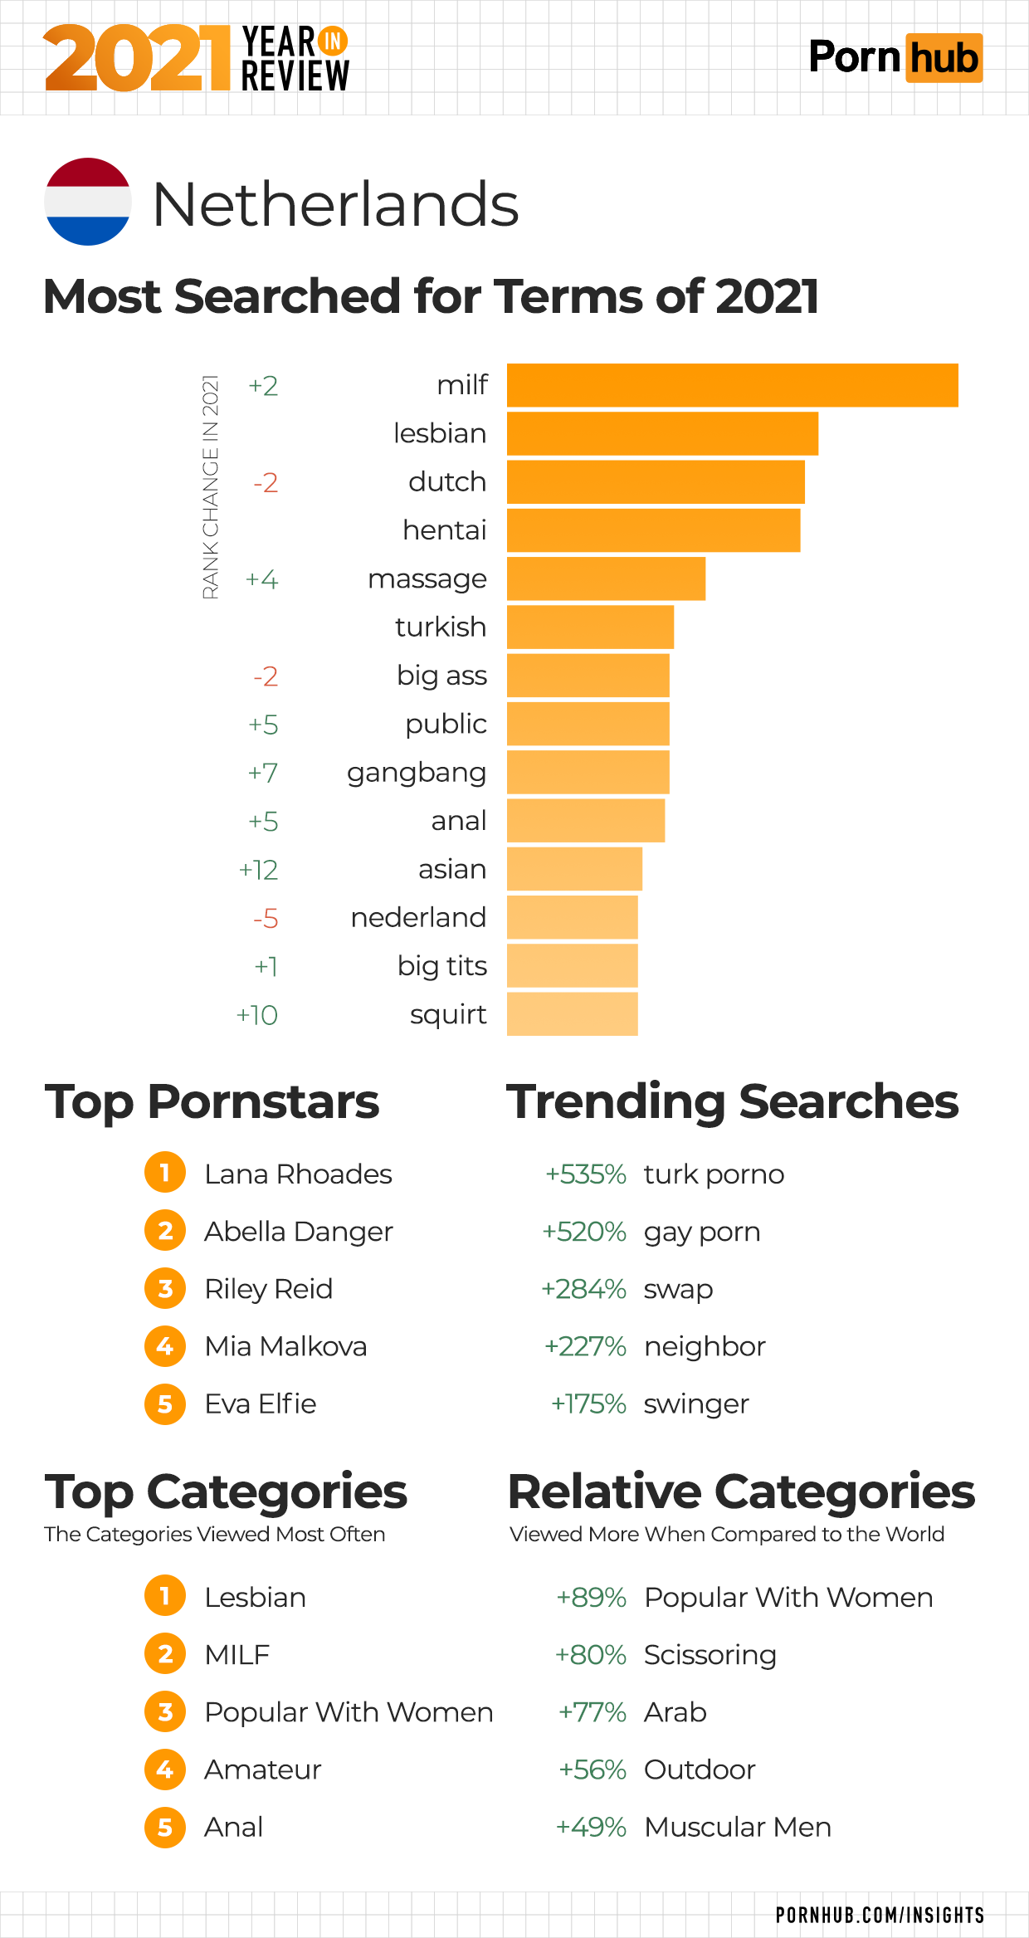Screen dimensions: 1029x1938
Task: Click the Trending Searches heading
Action: pyautogui.click(x=732, y=1101)
